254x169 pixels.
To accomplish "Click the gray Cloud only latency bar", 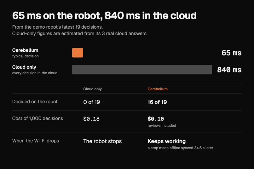I will [142, 70].
